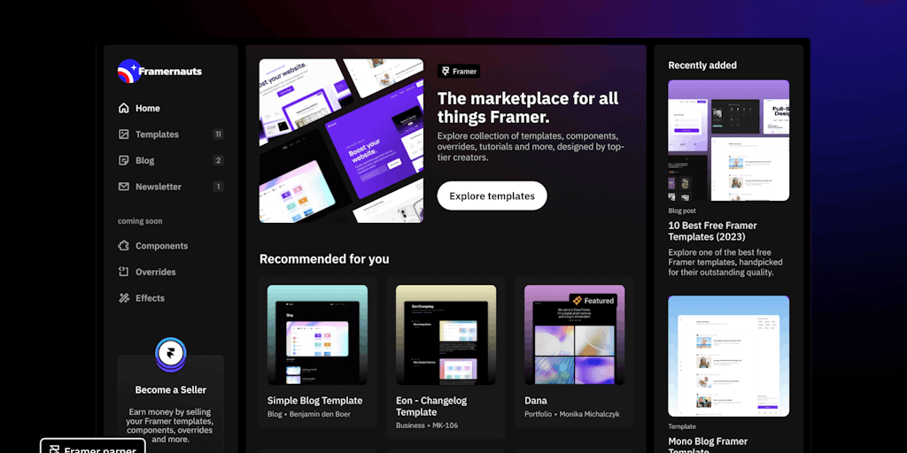Click the Eon Changelog thumbnail
Viewport: 907px width, 453px height.
point(446,334)
